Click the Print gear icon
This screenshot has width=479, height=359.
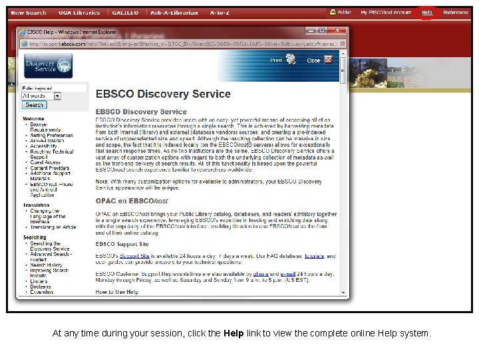click(291, 59)
